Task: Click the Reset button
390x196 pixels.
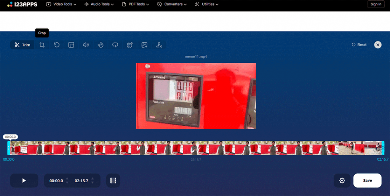Action: click(359, 45)
